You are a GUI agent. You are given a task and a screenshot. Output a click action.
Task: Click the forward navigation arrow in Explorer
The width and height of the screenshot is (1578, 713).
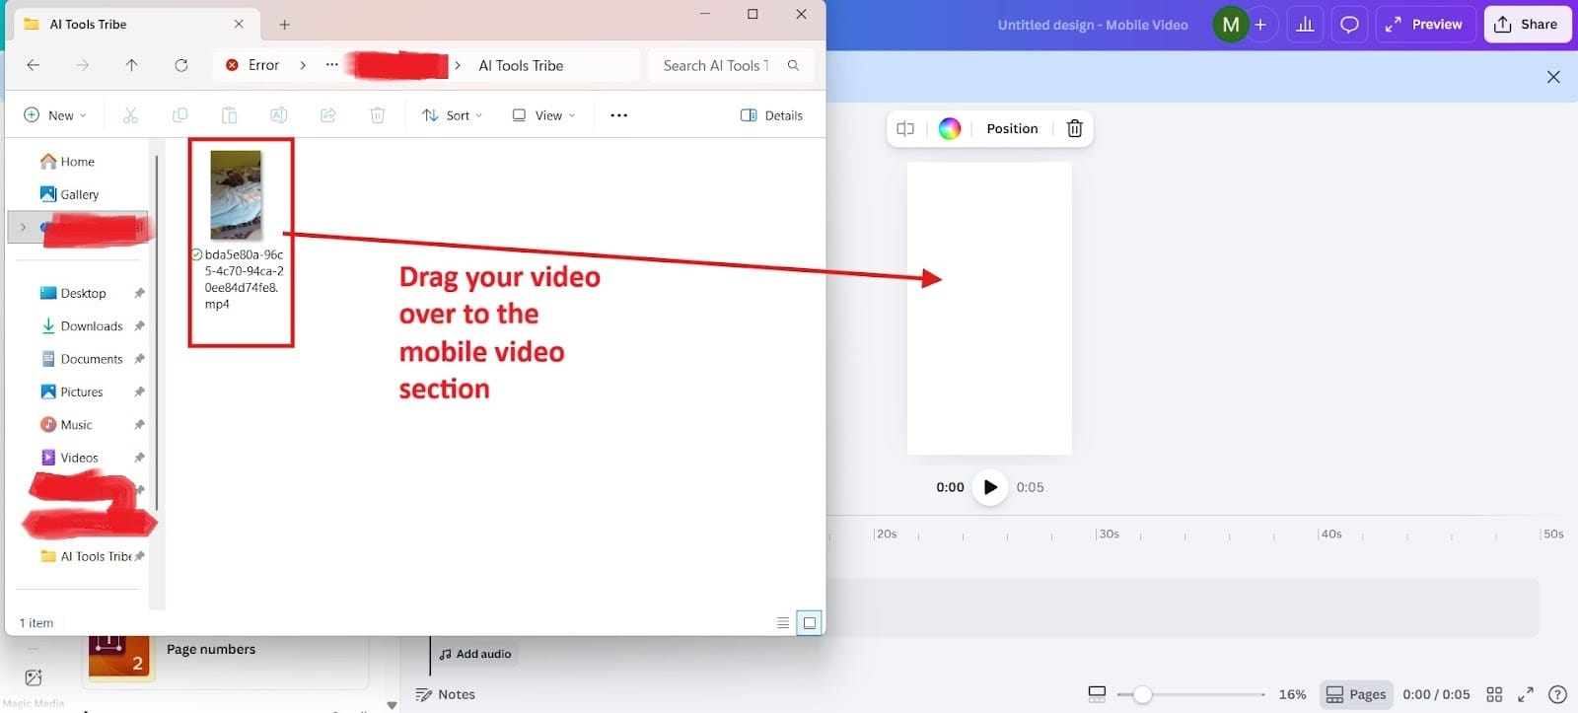[x=83, y=65]
